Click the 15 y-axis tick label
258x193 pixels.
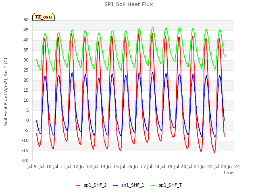pos(26,90)
